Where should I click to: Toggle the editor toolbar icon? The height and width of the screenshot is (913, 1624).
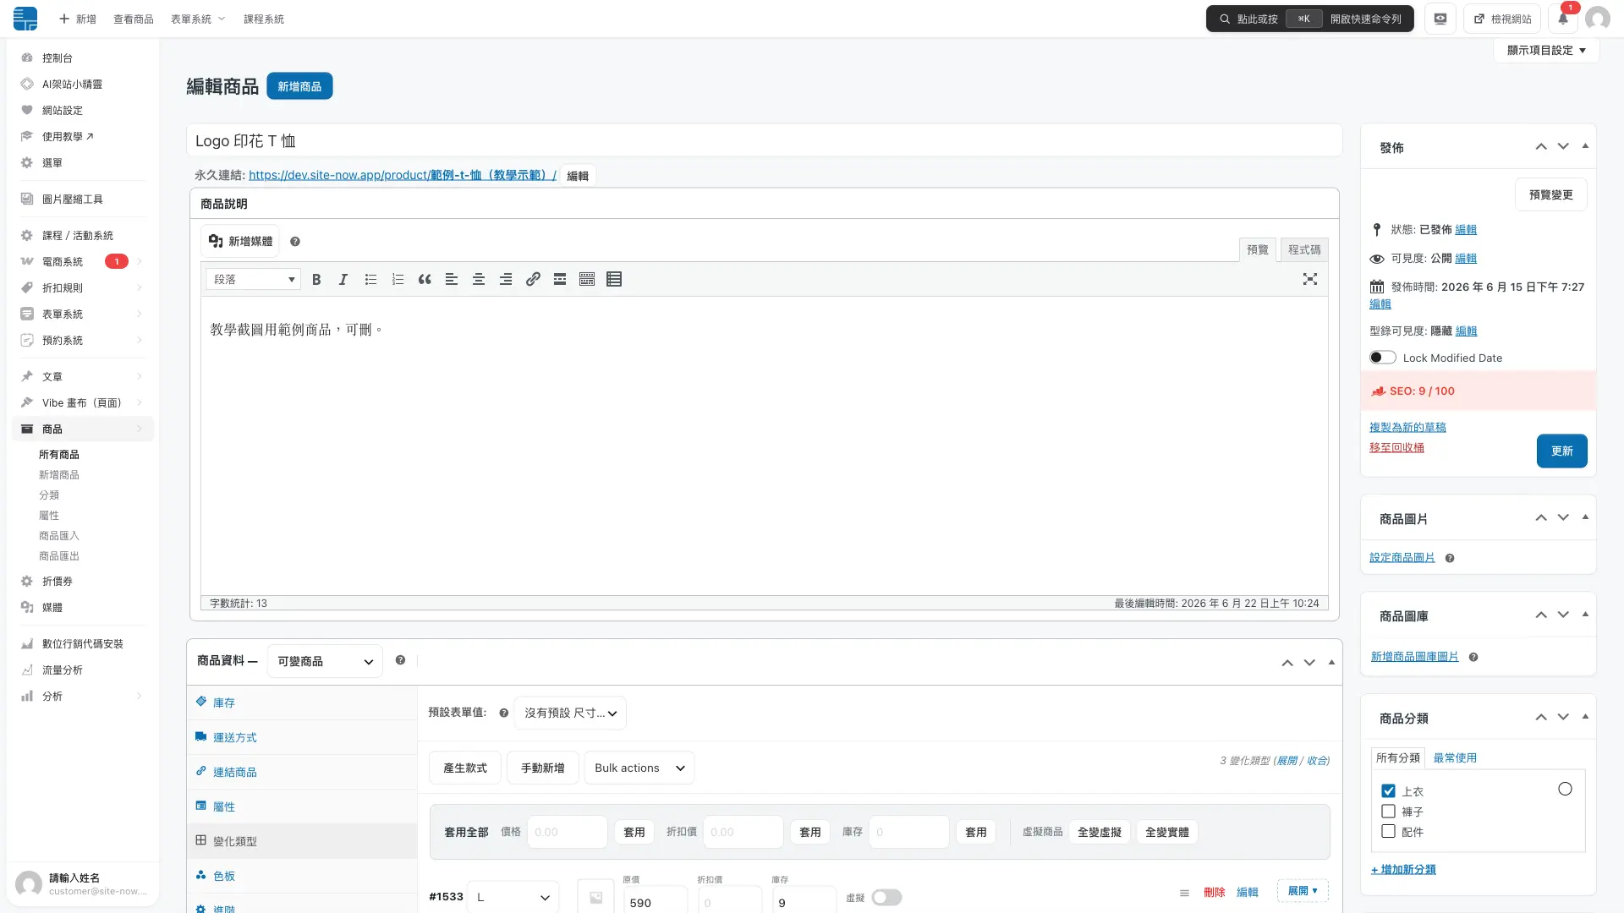tap(587, 280)
